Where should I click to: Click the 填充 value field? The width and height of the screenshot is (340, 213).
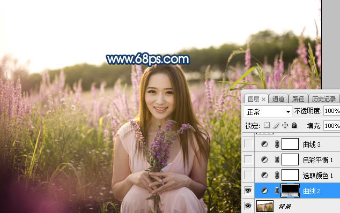tap(331, 126)
